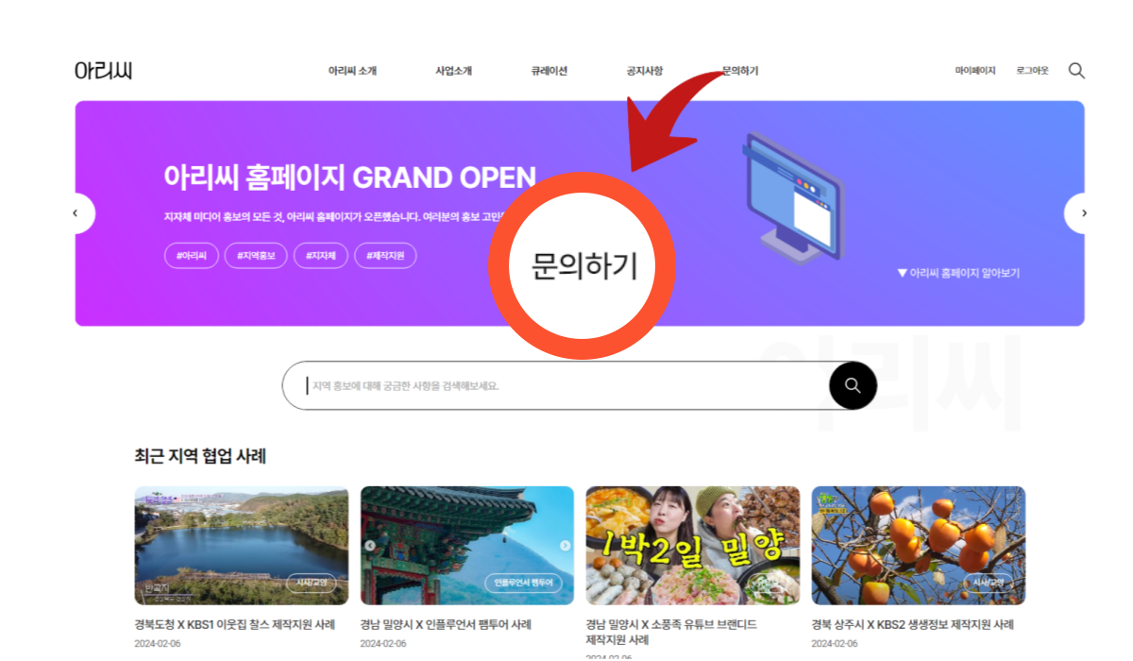Click left arrow on temple thumbnail
Image resolution: width=1133 pixels, height=661 pixels.
click(x=370, y=546)
